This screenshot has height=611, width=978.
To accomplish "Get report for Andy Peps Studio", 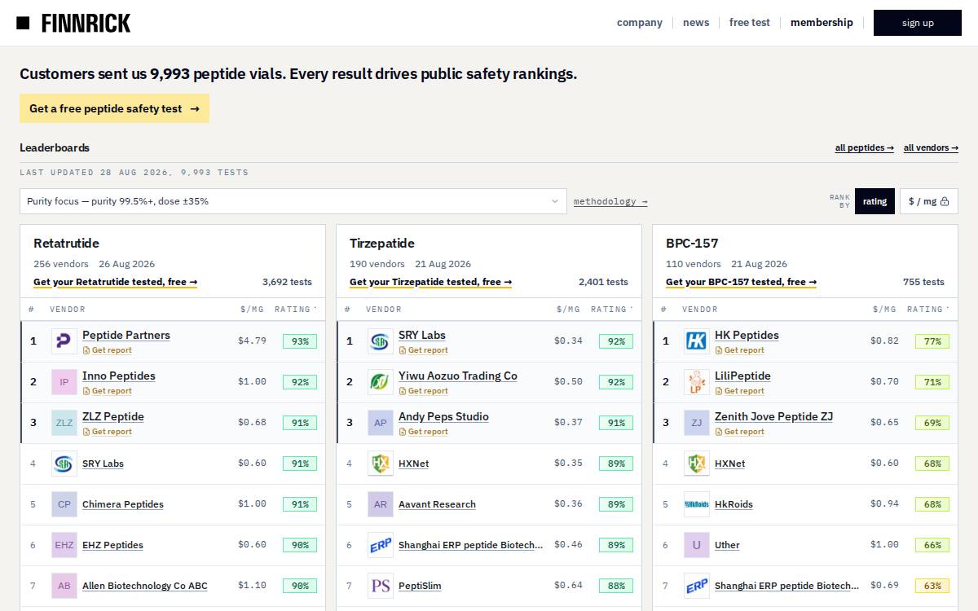I will 423,432.
